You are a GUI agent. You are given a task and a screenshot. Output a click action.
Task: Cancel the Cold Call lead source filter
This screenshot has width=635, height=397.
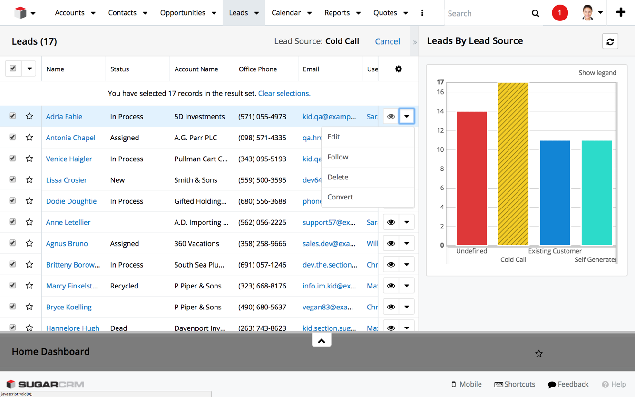click(387, 41)
